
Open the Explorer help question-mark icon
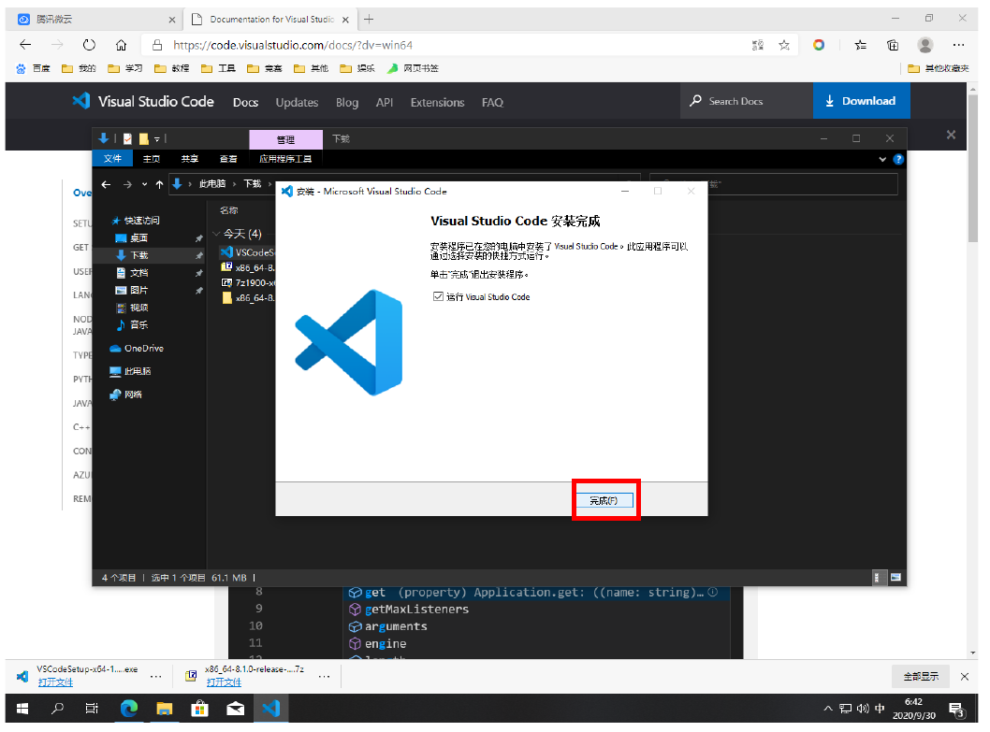pos(898,160)
